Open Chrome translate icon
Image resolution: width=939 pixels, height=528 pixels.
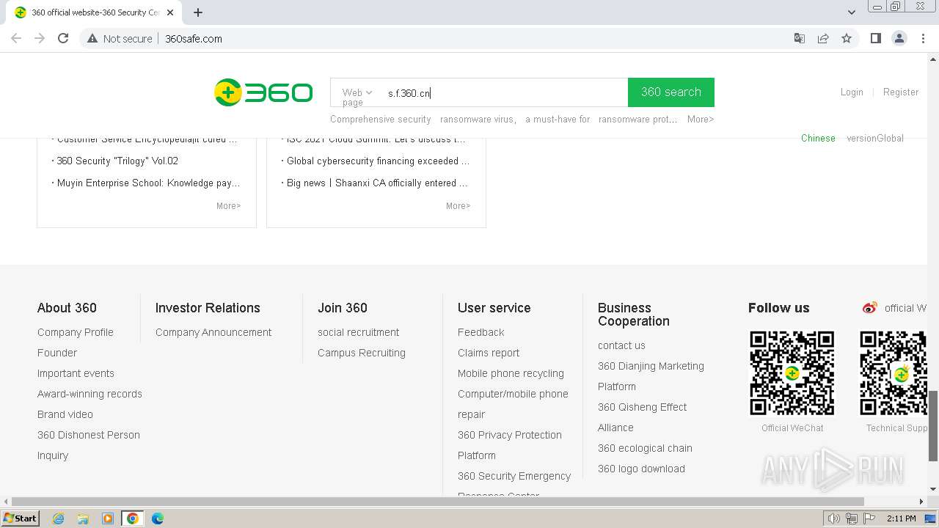click(800, 38)
